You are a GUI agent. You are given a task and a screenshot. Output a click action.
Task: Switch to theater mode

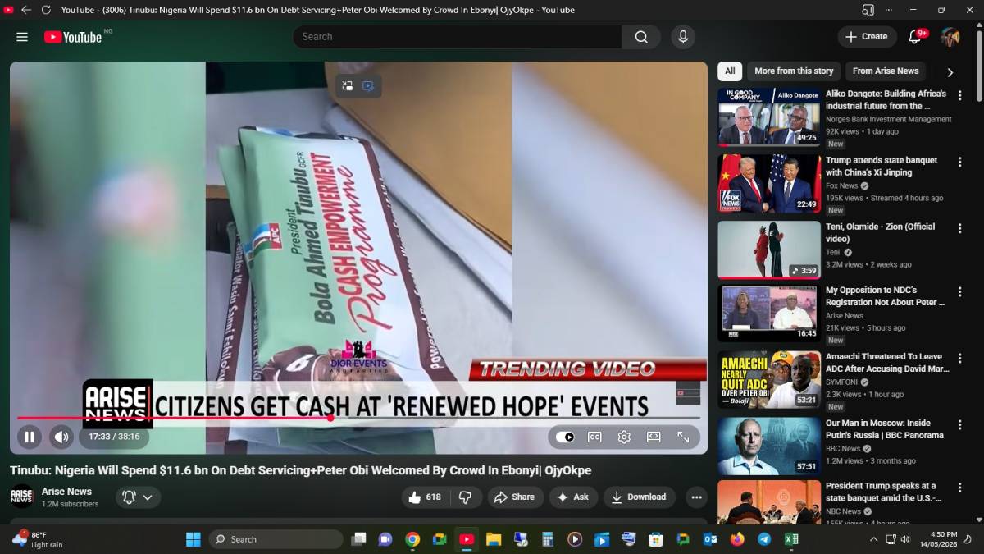pos(654,437)
